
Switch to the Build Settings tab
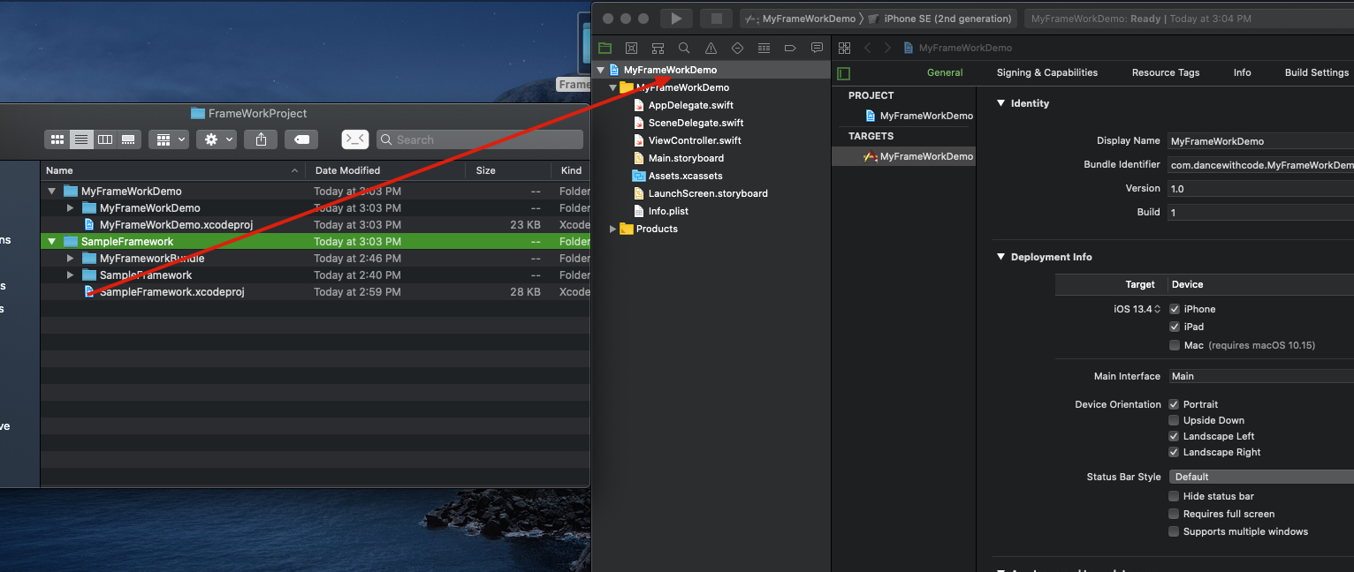[1317, 72]
